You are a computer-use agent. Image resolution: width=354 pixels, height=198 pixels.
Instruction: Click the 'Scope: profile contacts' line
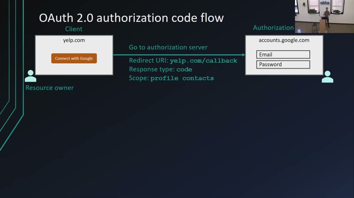click(x=171, y=78)
